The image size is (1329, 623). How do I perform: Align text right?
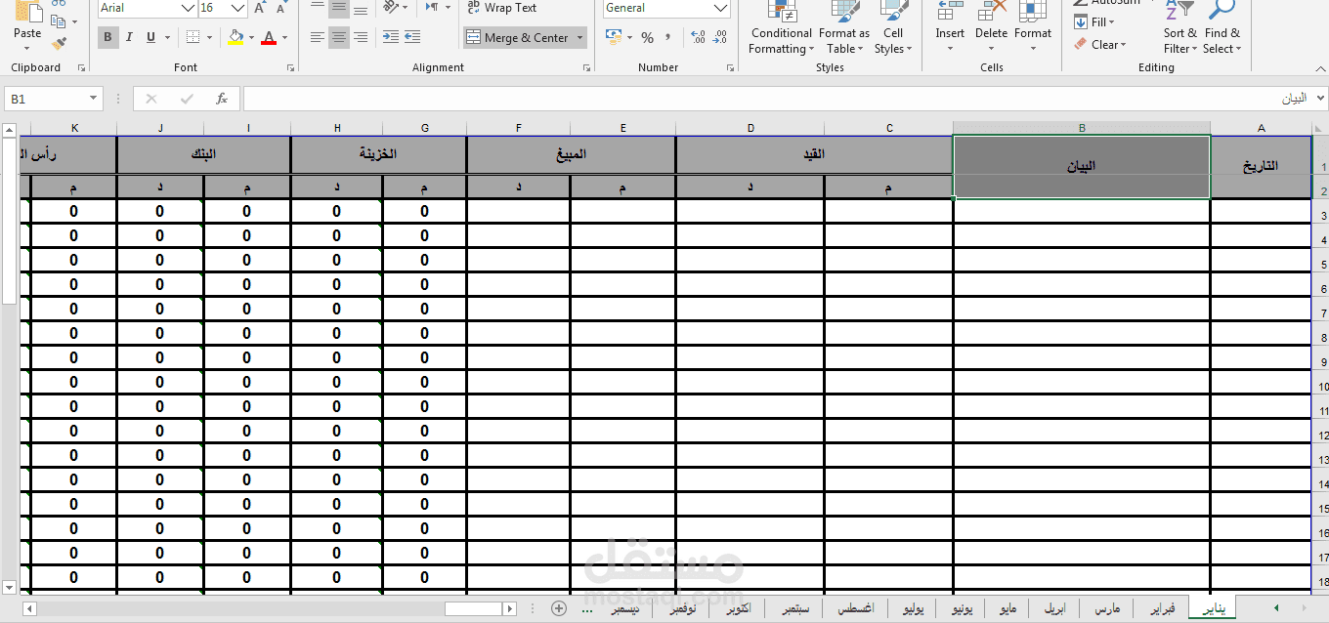click(361, 37)
